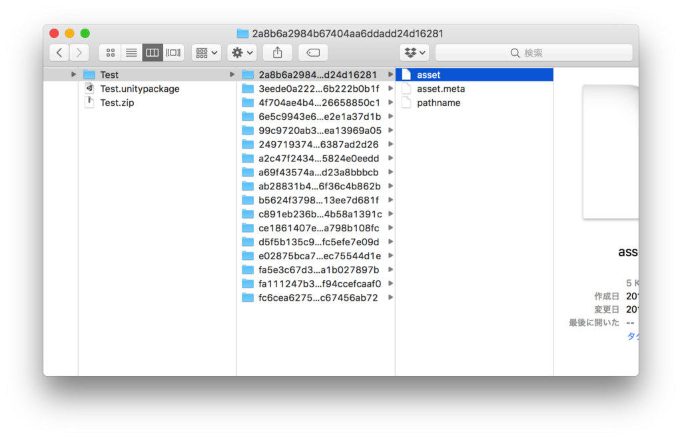Click the arrow beside a69f43574a...d23a8bbbcb
Viewport: 682px width, 438px height.
pyautogui.click(x=390, y=173)
